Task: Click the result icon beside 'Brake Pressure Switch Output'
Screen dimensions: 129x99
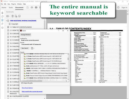Action: (x=25, y=76)
